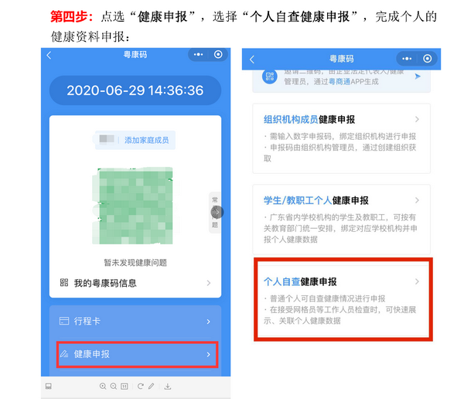Open 组织机构成员健康申报 card

click(341, 138)
